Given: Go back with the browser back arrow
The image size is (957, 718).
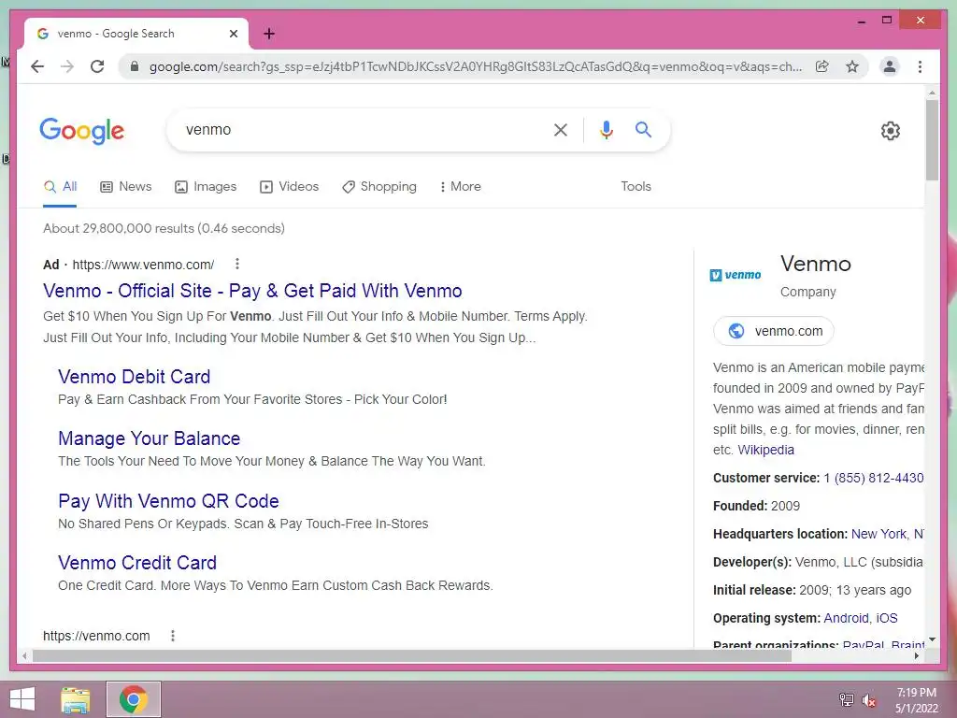Looking at the screenshot, I should point(37,66).
